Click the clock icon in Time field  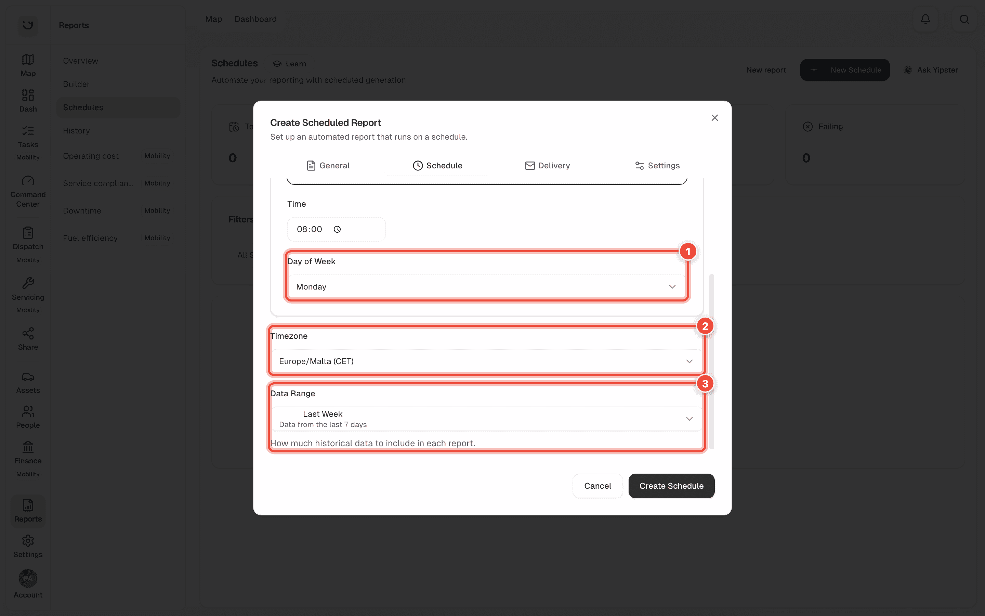(337, 229)
